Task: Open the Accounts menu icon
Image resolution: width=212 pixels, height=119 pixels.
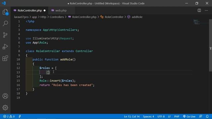Action: (x=5, y=96)
